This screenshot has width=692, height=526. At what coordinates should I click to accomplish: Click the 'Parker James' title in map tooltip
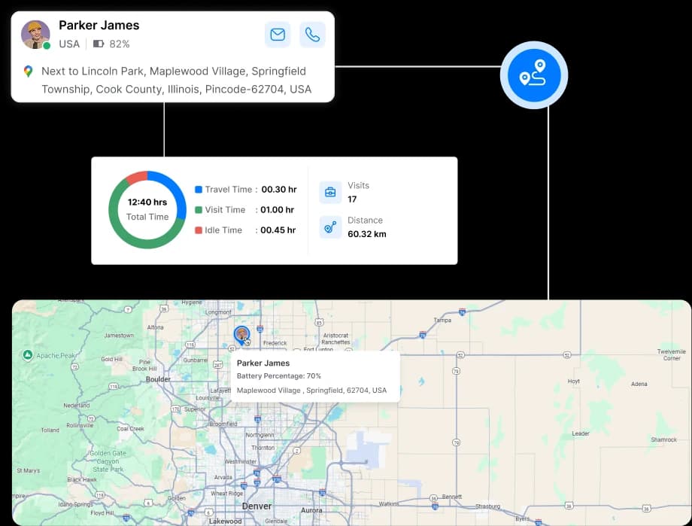point(263,363)
